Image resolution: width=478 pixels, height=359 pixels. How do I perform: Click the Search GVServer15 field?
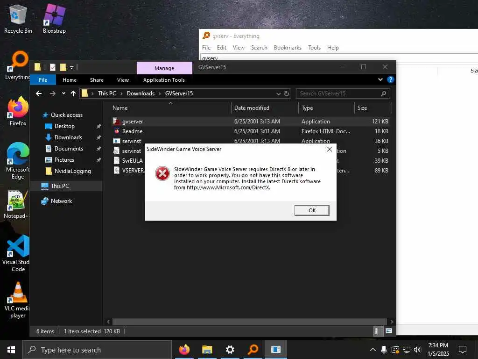coord(343,93)
